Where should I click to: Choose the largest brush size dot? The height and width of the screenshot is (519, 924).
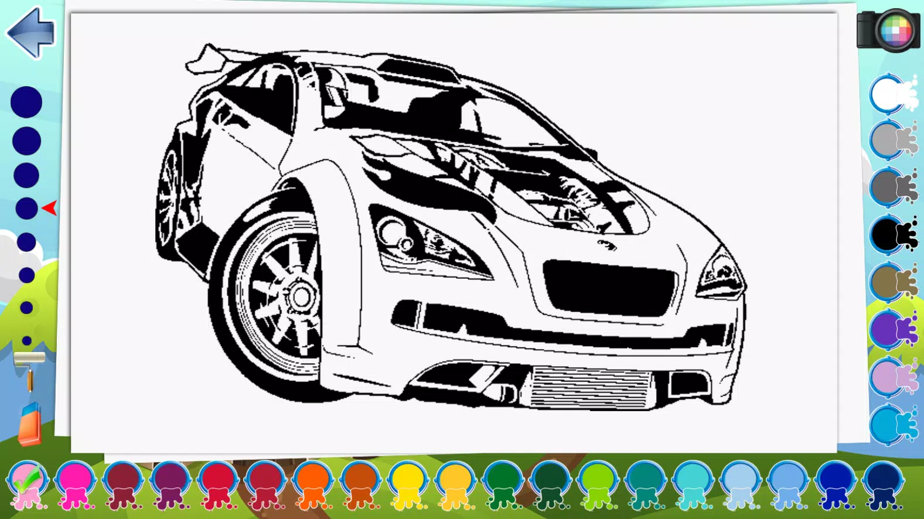(26, 102)
